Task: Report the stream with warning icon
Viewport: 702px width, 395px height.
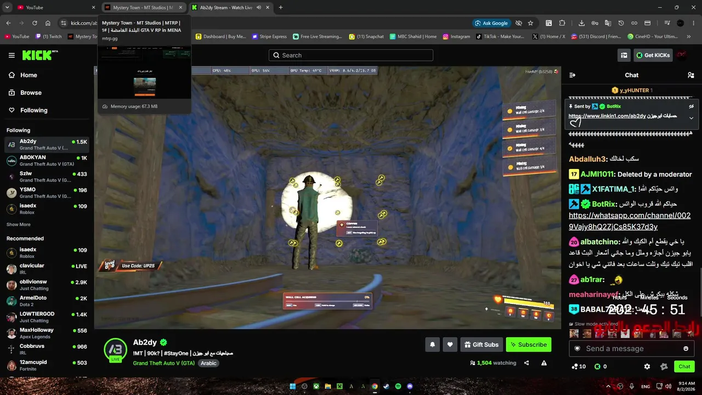Action: [x=544, y=363]
